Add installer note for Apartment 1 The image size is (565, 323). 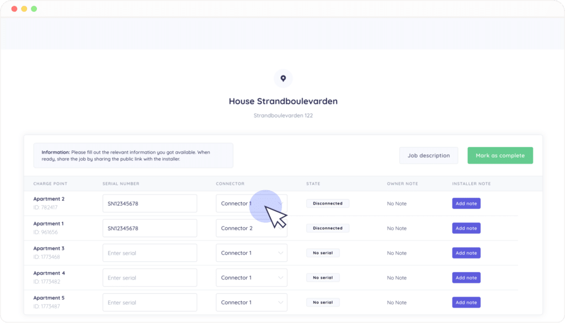coord(466,228)
